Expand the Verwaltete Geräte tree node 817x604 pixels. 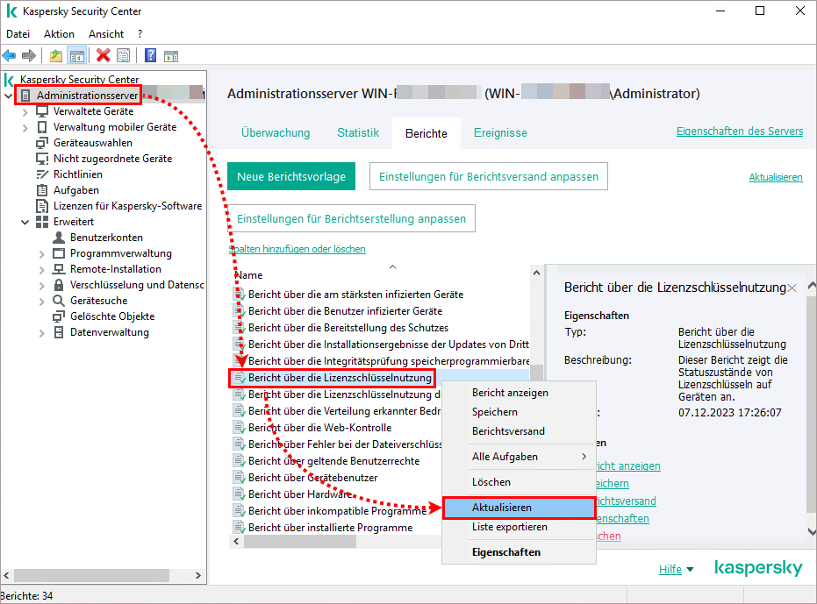click(26, 111)
